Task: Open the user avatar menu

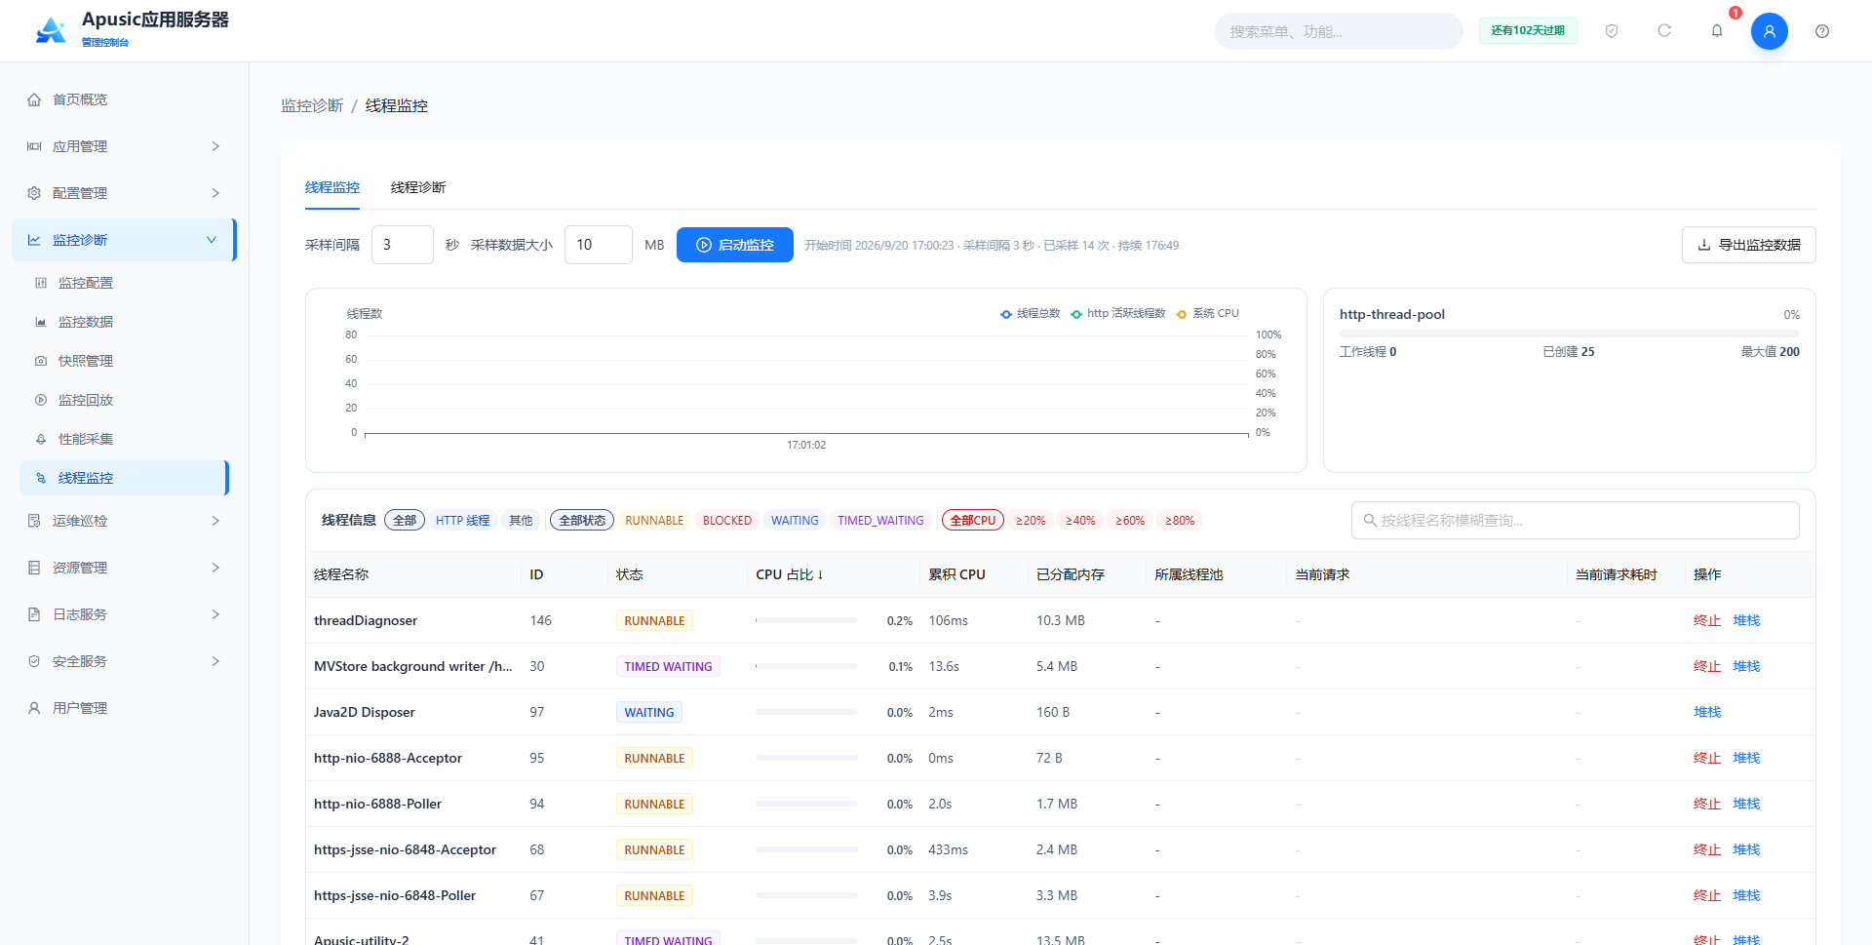Action: point(1770,31)
